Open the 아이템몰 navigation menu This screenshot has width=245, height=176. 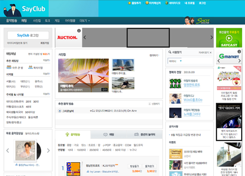click(70, 21)
